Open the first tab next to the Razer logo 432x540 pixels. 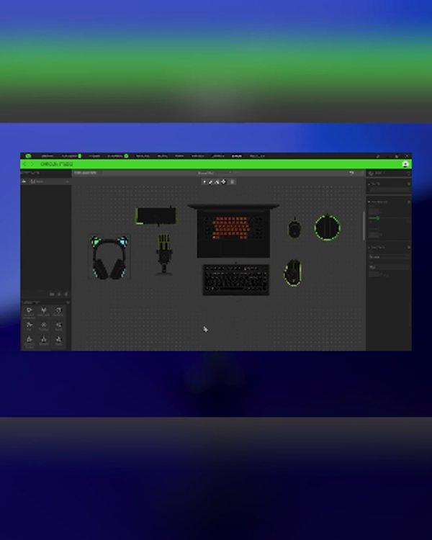[x=48, y=156]
